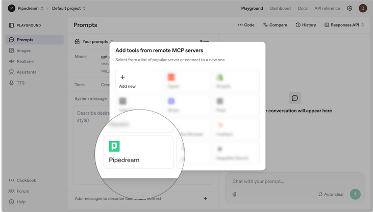The image size is (373, 212).
Task: Add a message with the plus icon
Action: (x=205, y=198)
